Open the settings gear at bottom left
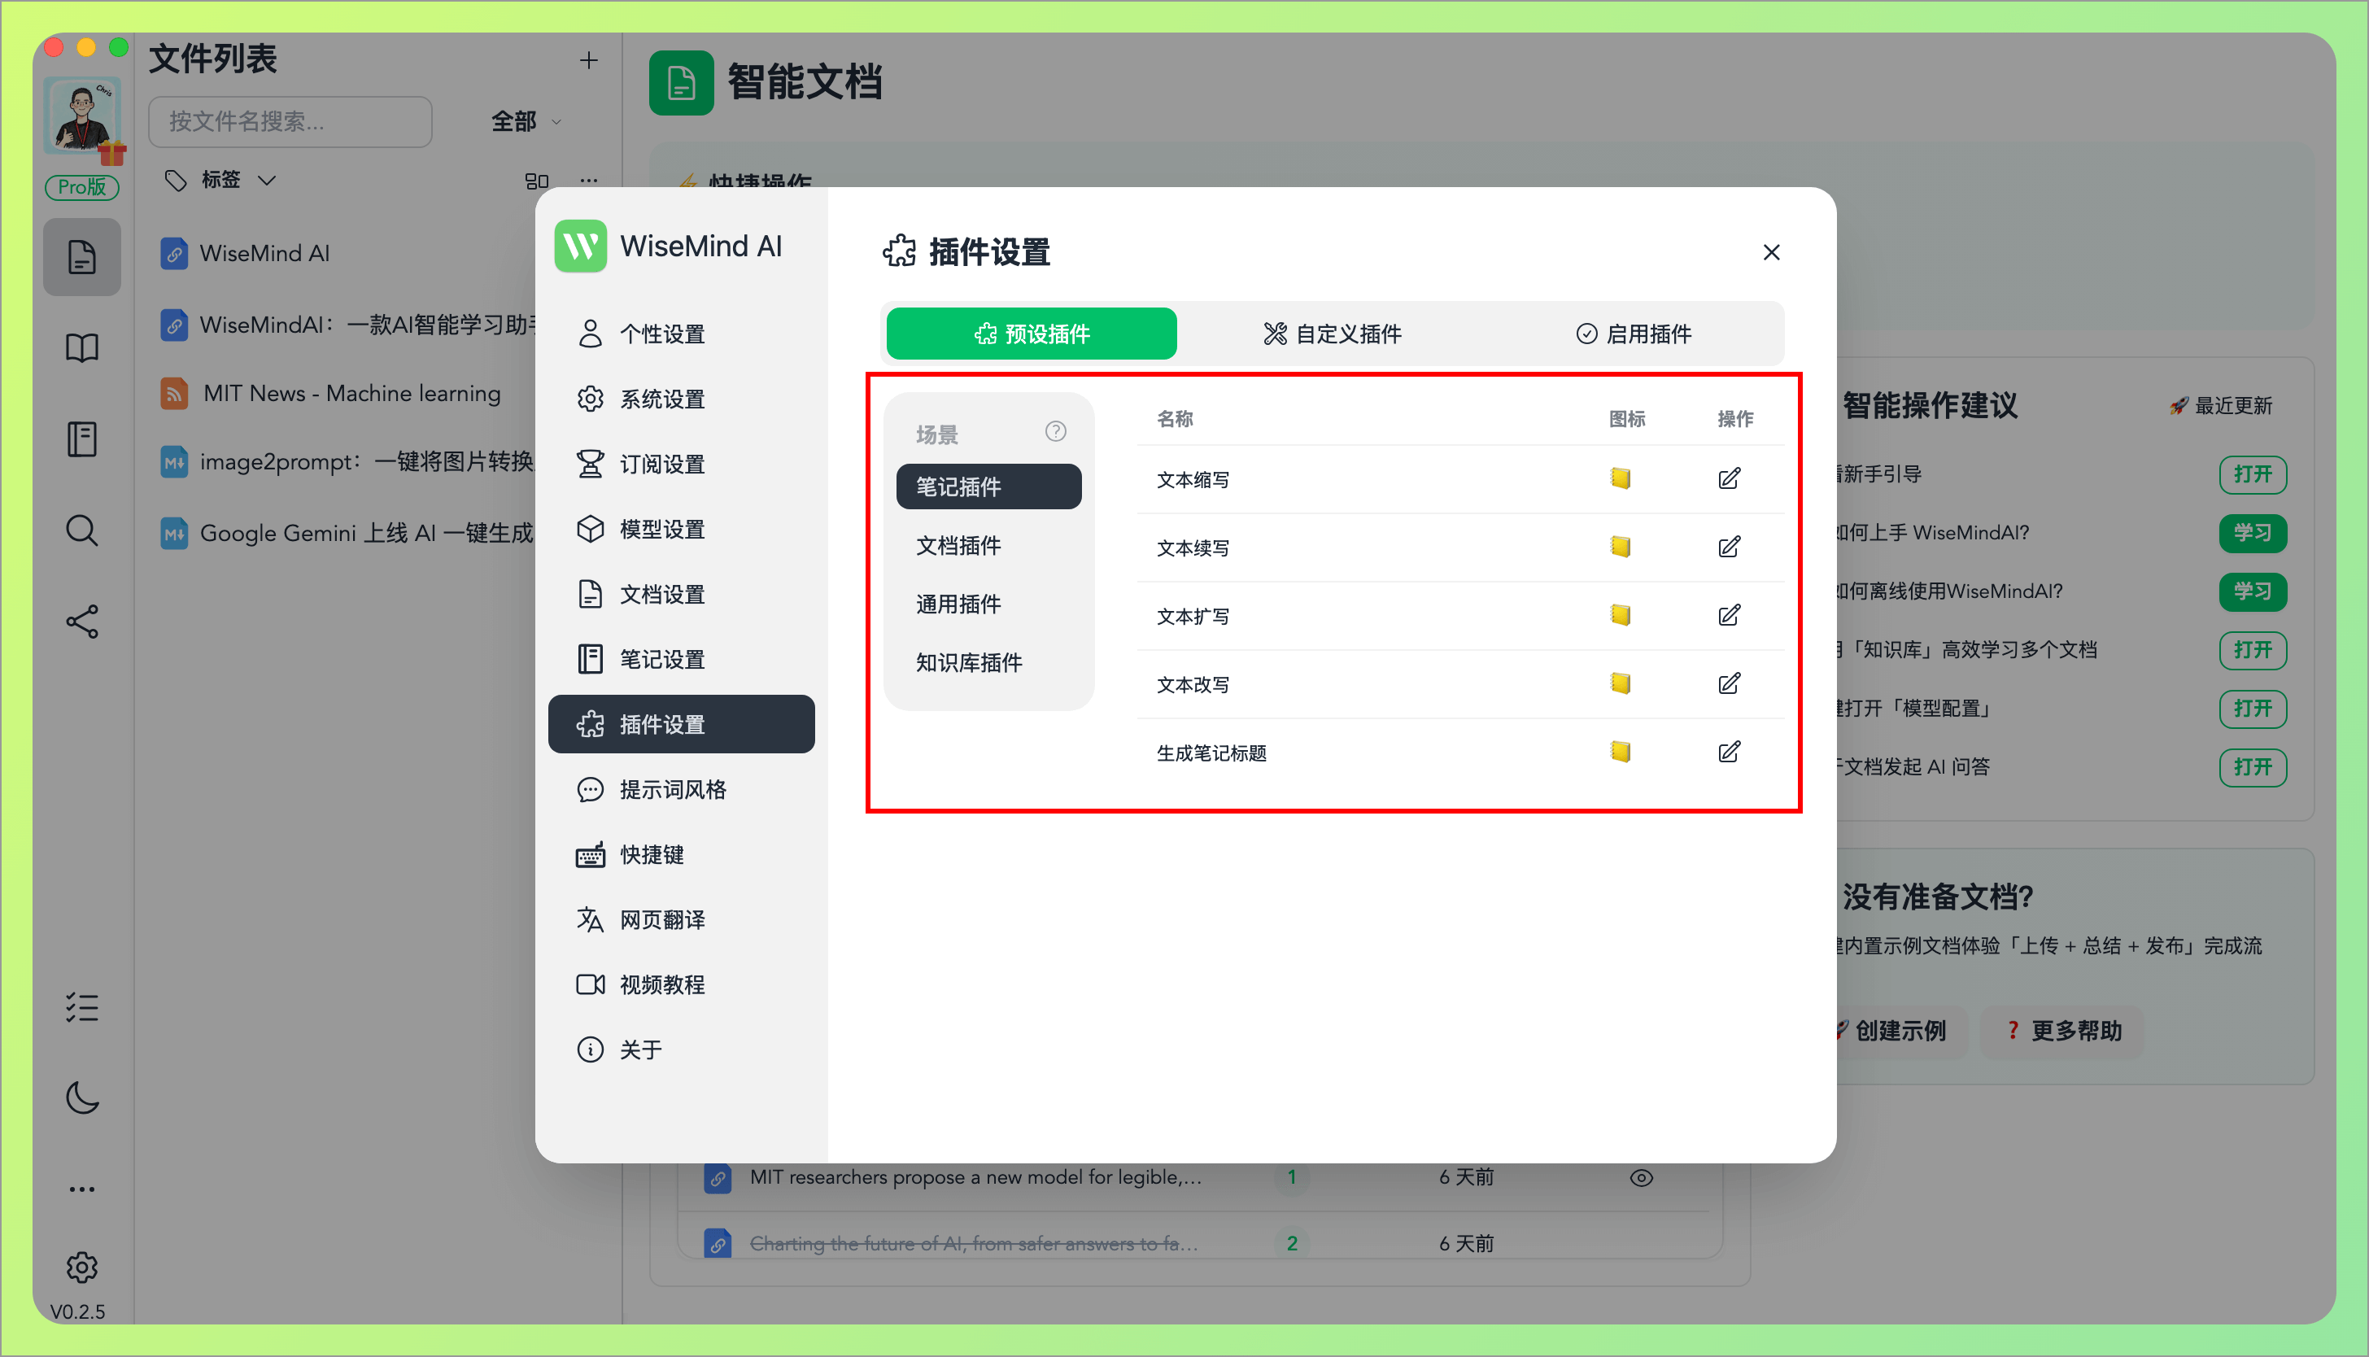The height and width of the screenshot is (1357, 2369). 82,1268
